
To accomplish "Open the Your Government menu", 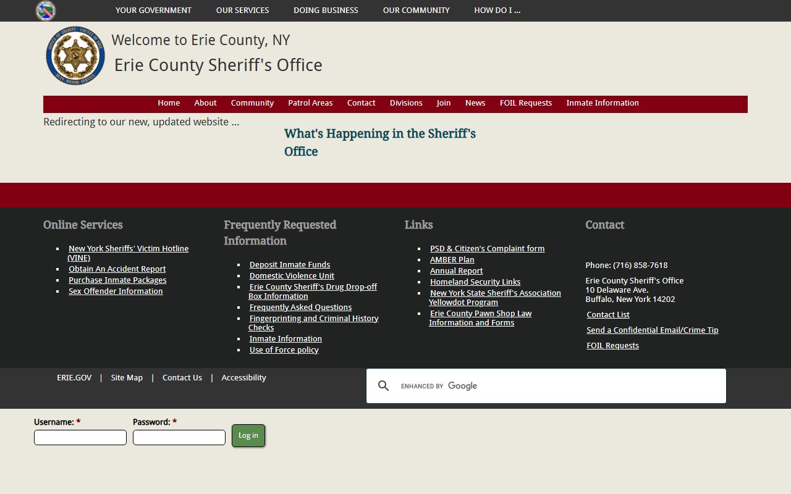I will (153, 10).
